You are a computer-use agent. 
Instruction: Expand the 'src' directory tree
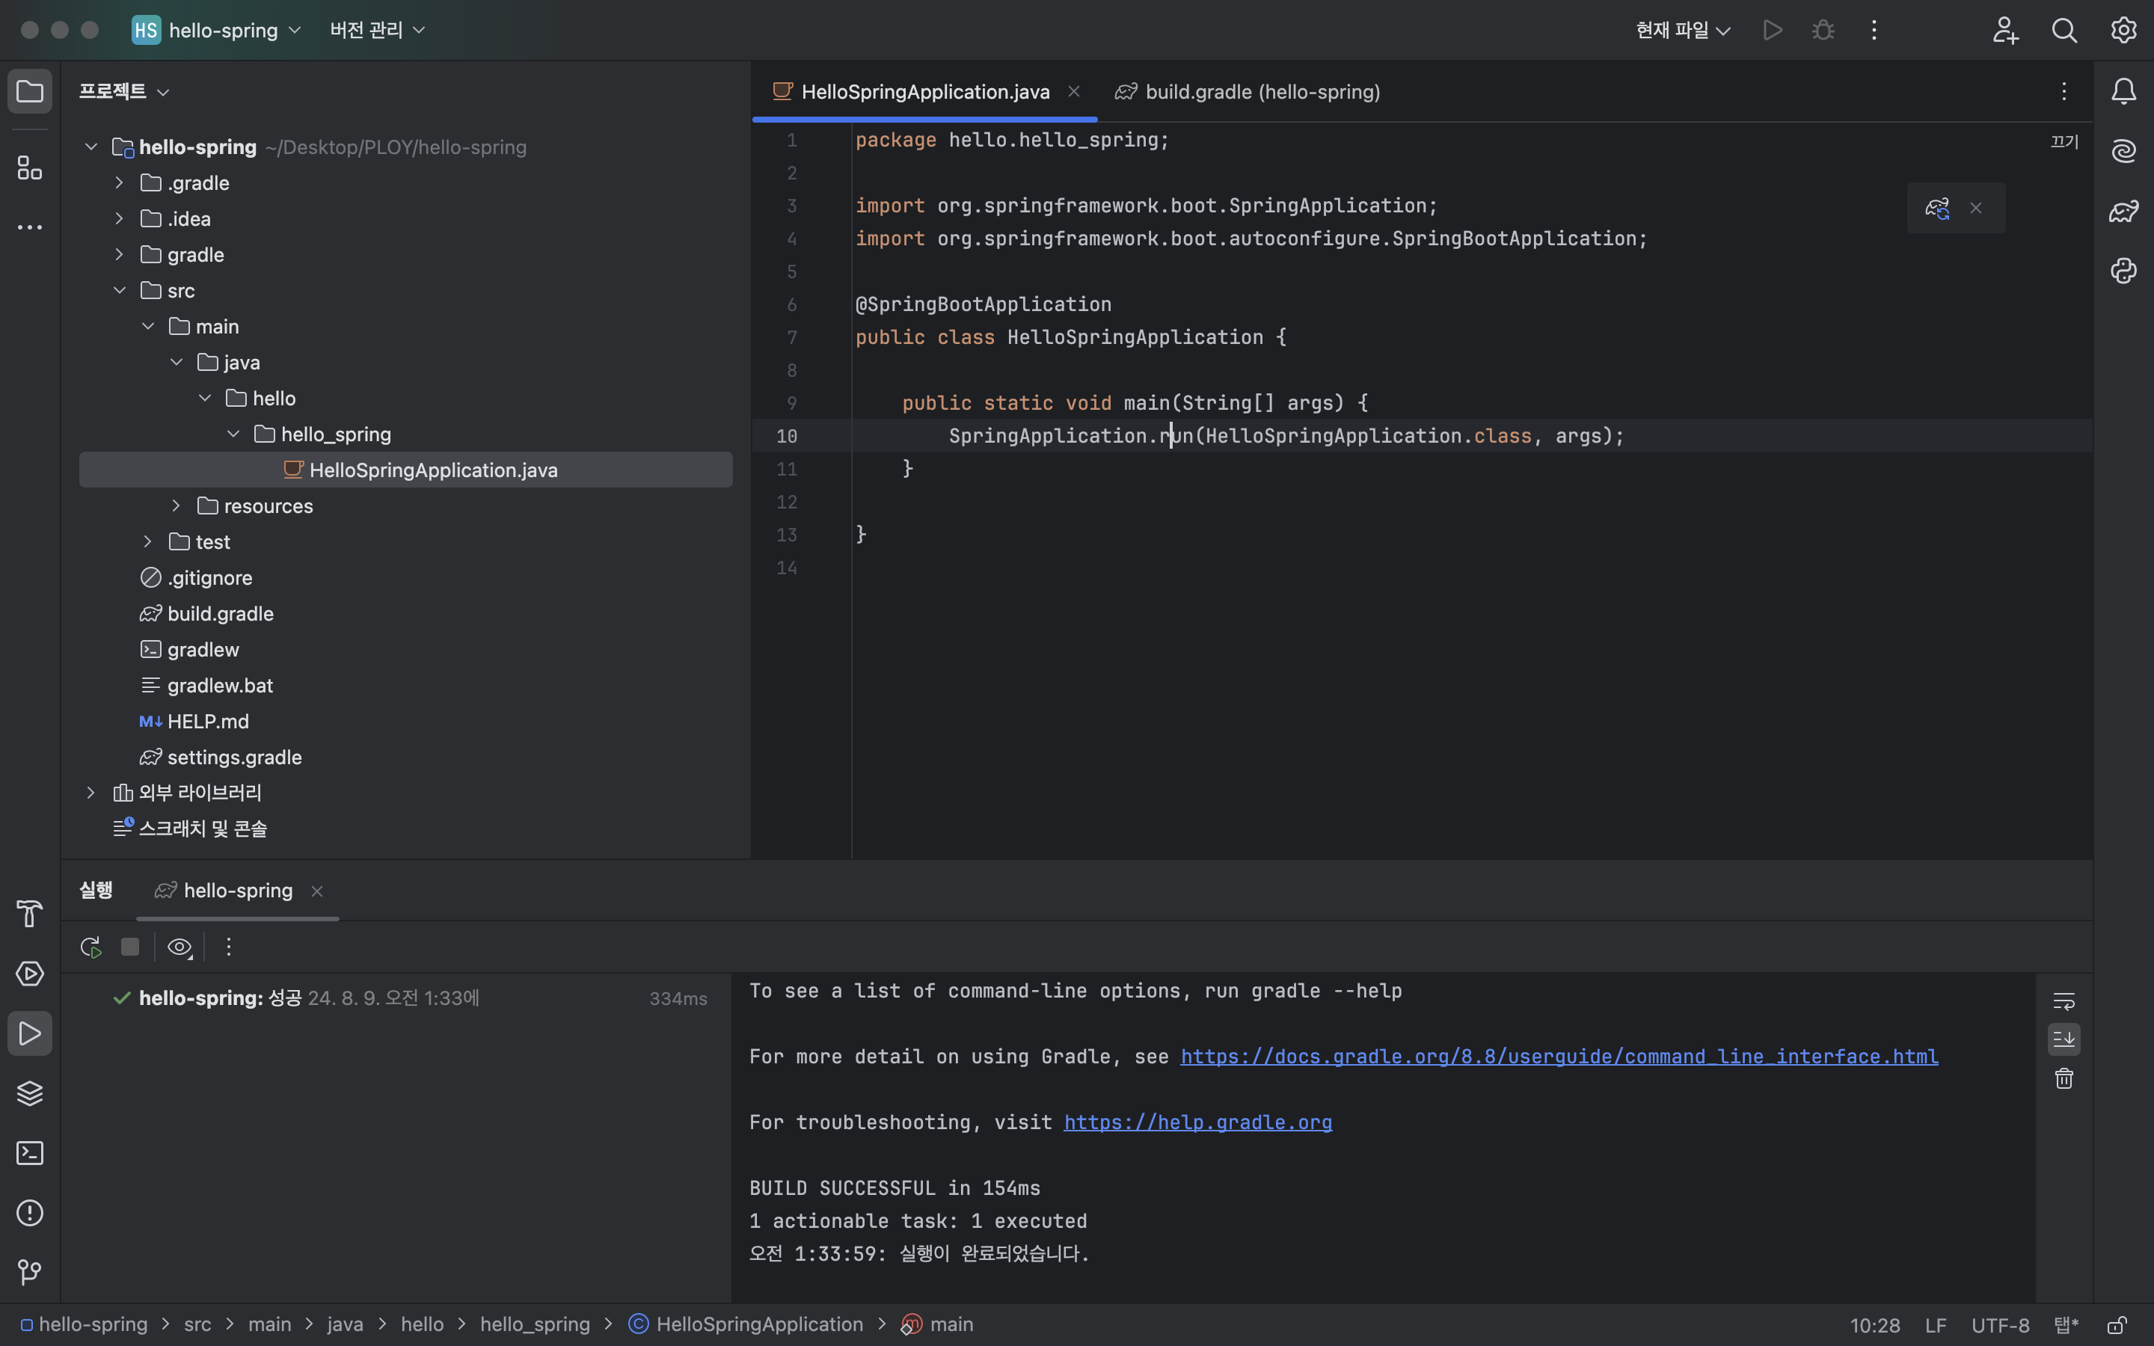pyautogui.click(x=120, y=290)
